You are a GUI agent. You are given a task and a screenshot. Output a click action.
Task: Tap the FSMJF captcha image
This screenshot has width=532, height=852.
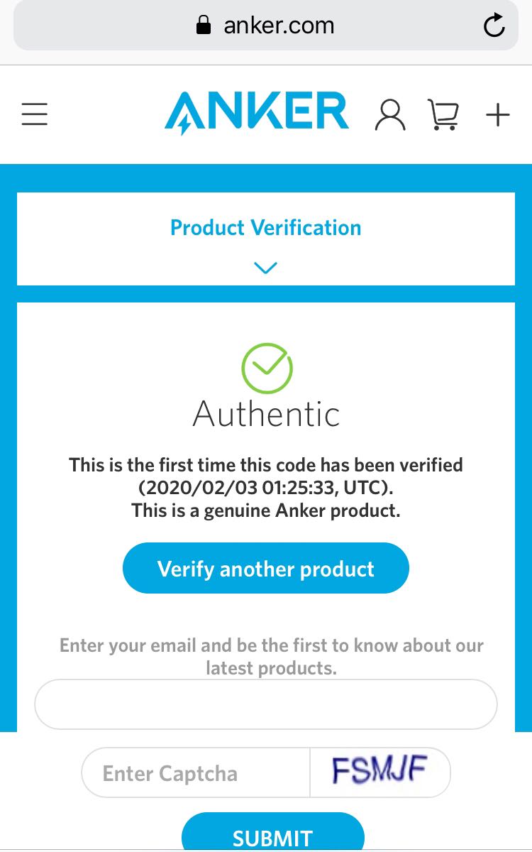pyautogui.click(x=379, y=771)
